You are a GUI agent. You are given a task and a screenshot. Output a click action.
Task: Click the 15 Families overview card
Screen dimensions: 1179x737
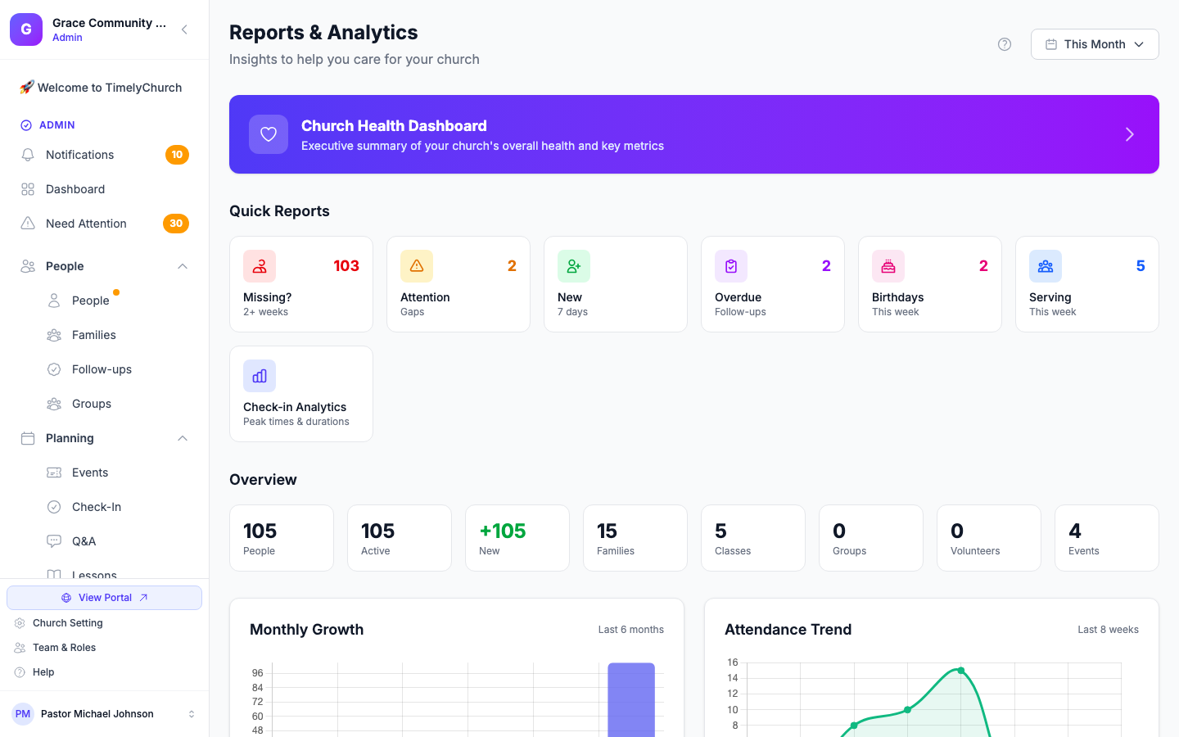coord(635,538)
